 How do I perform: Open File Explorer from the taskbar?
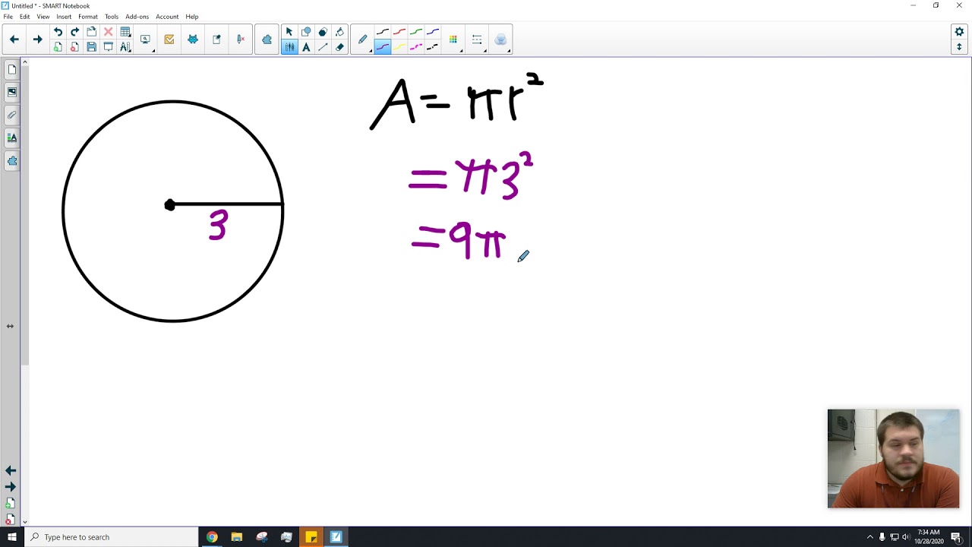(x=236, y=537)
